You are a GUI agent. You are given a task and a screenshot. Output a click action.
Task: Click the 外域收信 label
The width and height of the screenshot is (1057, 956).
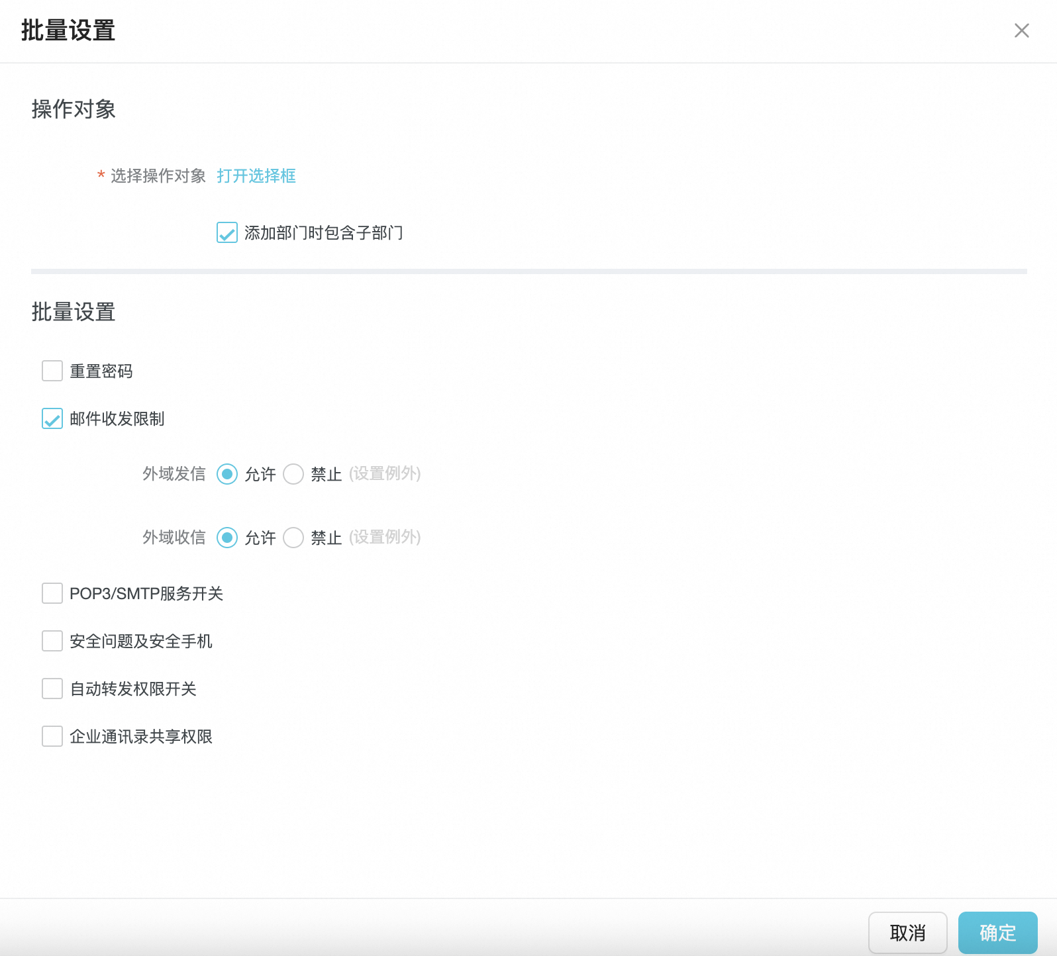pos(174,537)
